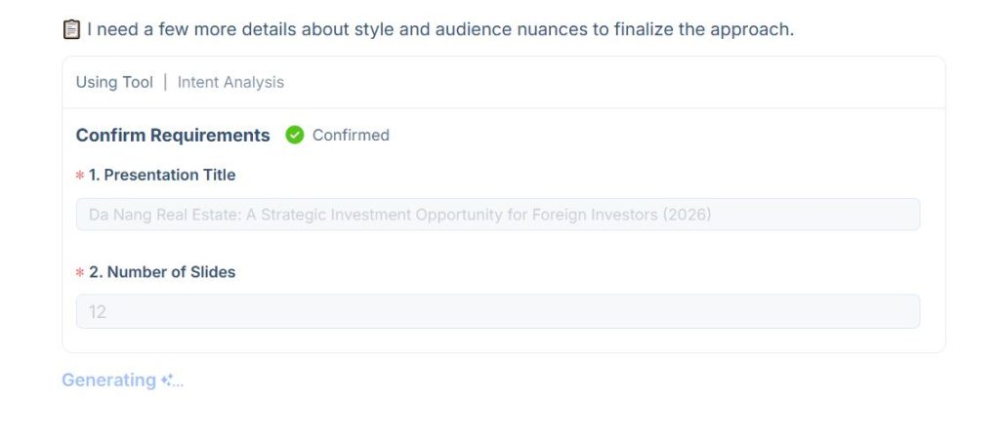Click the red asterisk before Presentation Title
The width and height of the screenshot is (1000, 440).
(x=80, y=177)
